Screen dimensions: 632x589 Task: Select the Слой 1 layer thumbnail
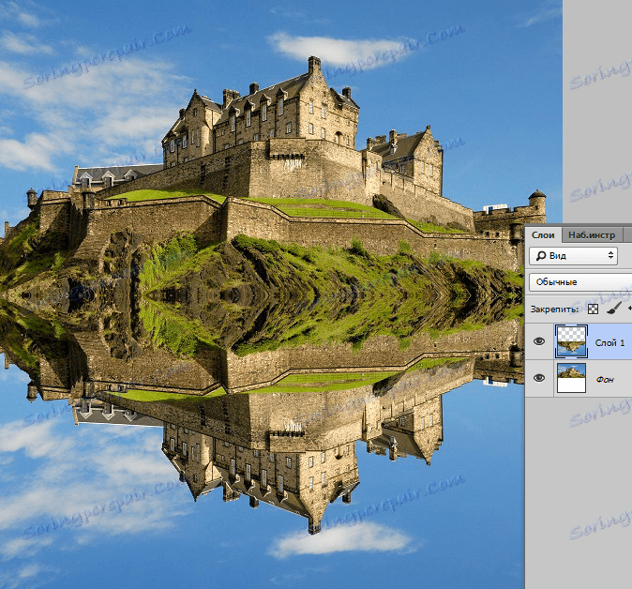click(x=571, y=341)
